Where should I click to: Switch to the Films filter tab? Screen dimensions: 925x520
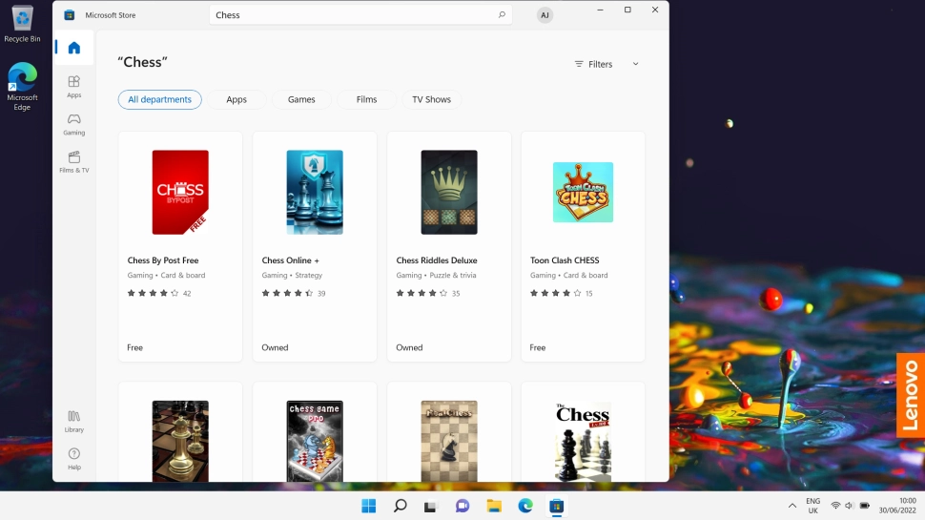click(366, 99)
